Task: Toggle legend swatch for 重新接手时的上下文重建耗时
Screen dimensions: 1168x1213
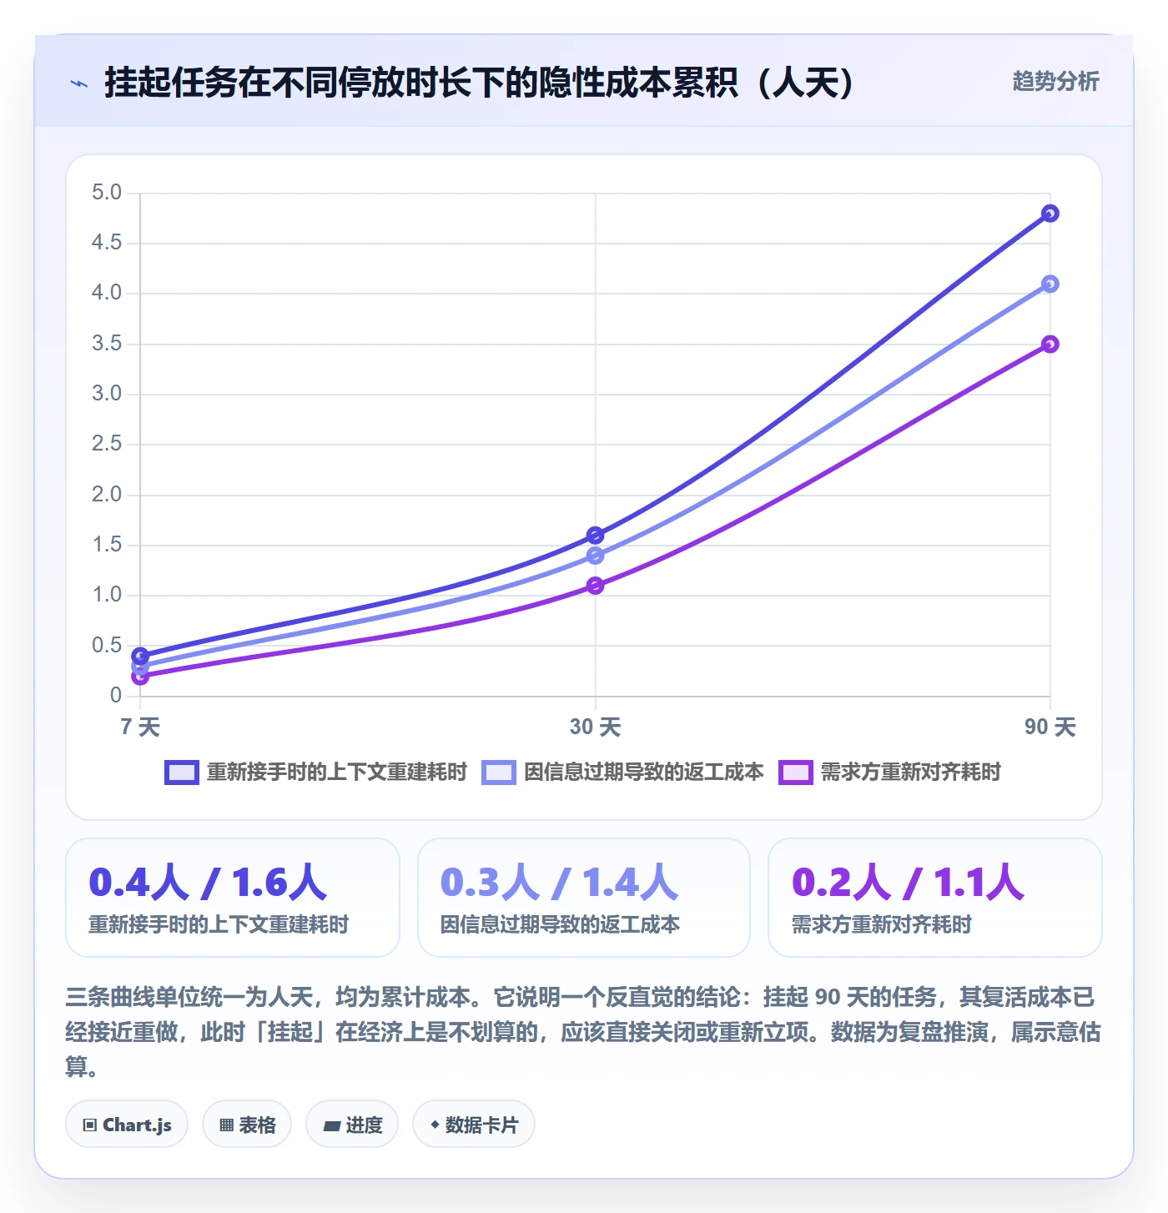Action: coord(182,773)
